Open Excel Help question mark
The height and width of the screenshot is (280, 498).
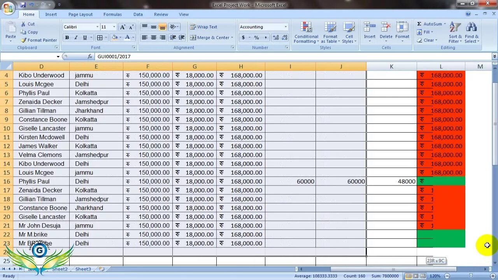(x=468, y=14)
